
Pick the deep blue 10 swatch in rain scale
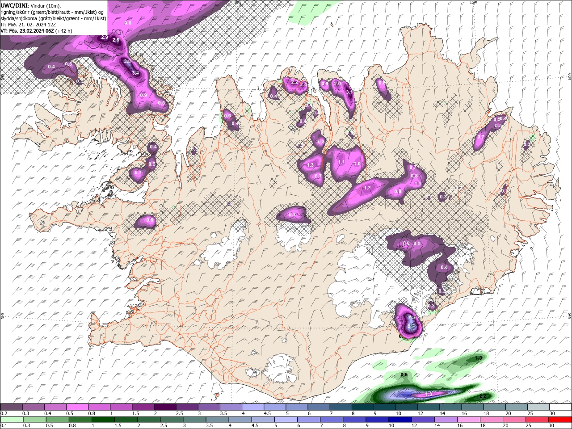[400, 420]
